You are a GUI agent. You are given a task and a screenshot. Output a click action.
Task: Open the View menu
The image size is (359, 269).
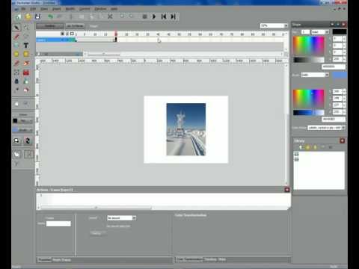[x=44, y=9]
